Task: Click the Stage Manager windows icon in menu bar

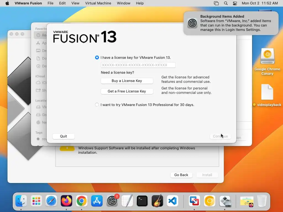Action: click(216, 3)
